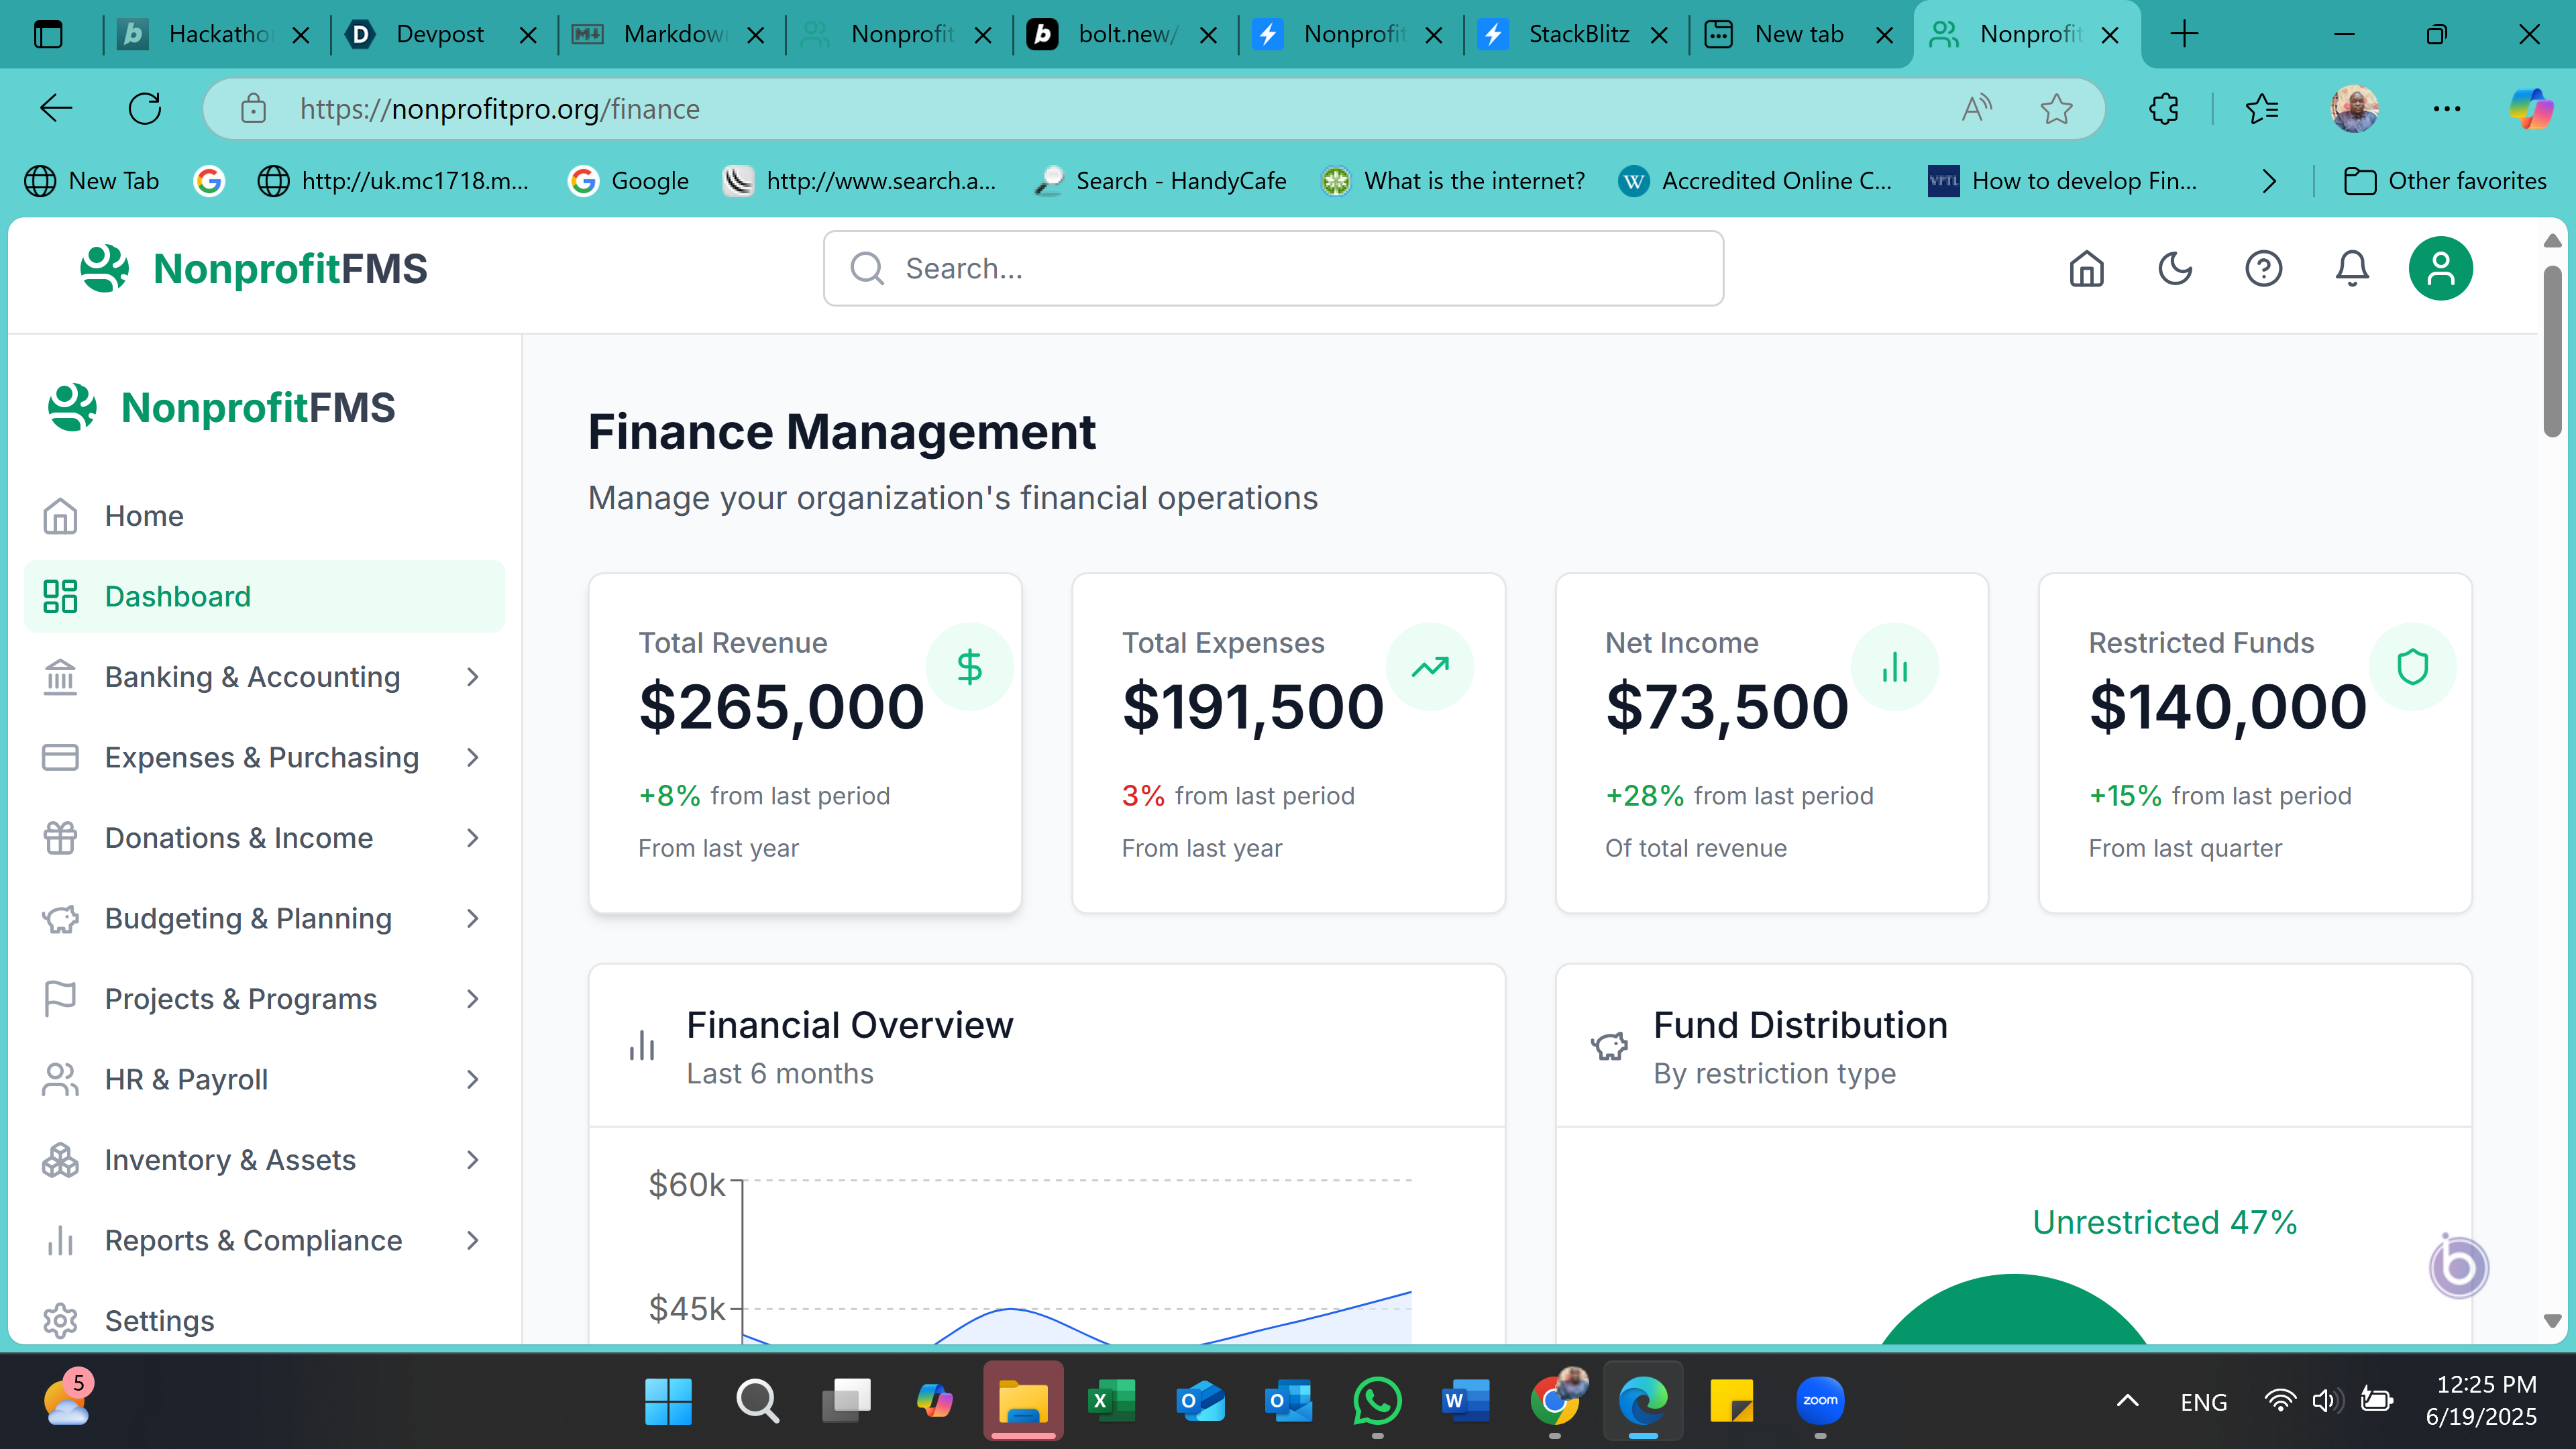The width and height of the screenshot is (2576, 1449).
Task: Click the piggy bank icon beside Fund Distribution
Action: click(x=1609, y=1047)
